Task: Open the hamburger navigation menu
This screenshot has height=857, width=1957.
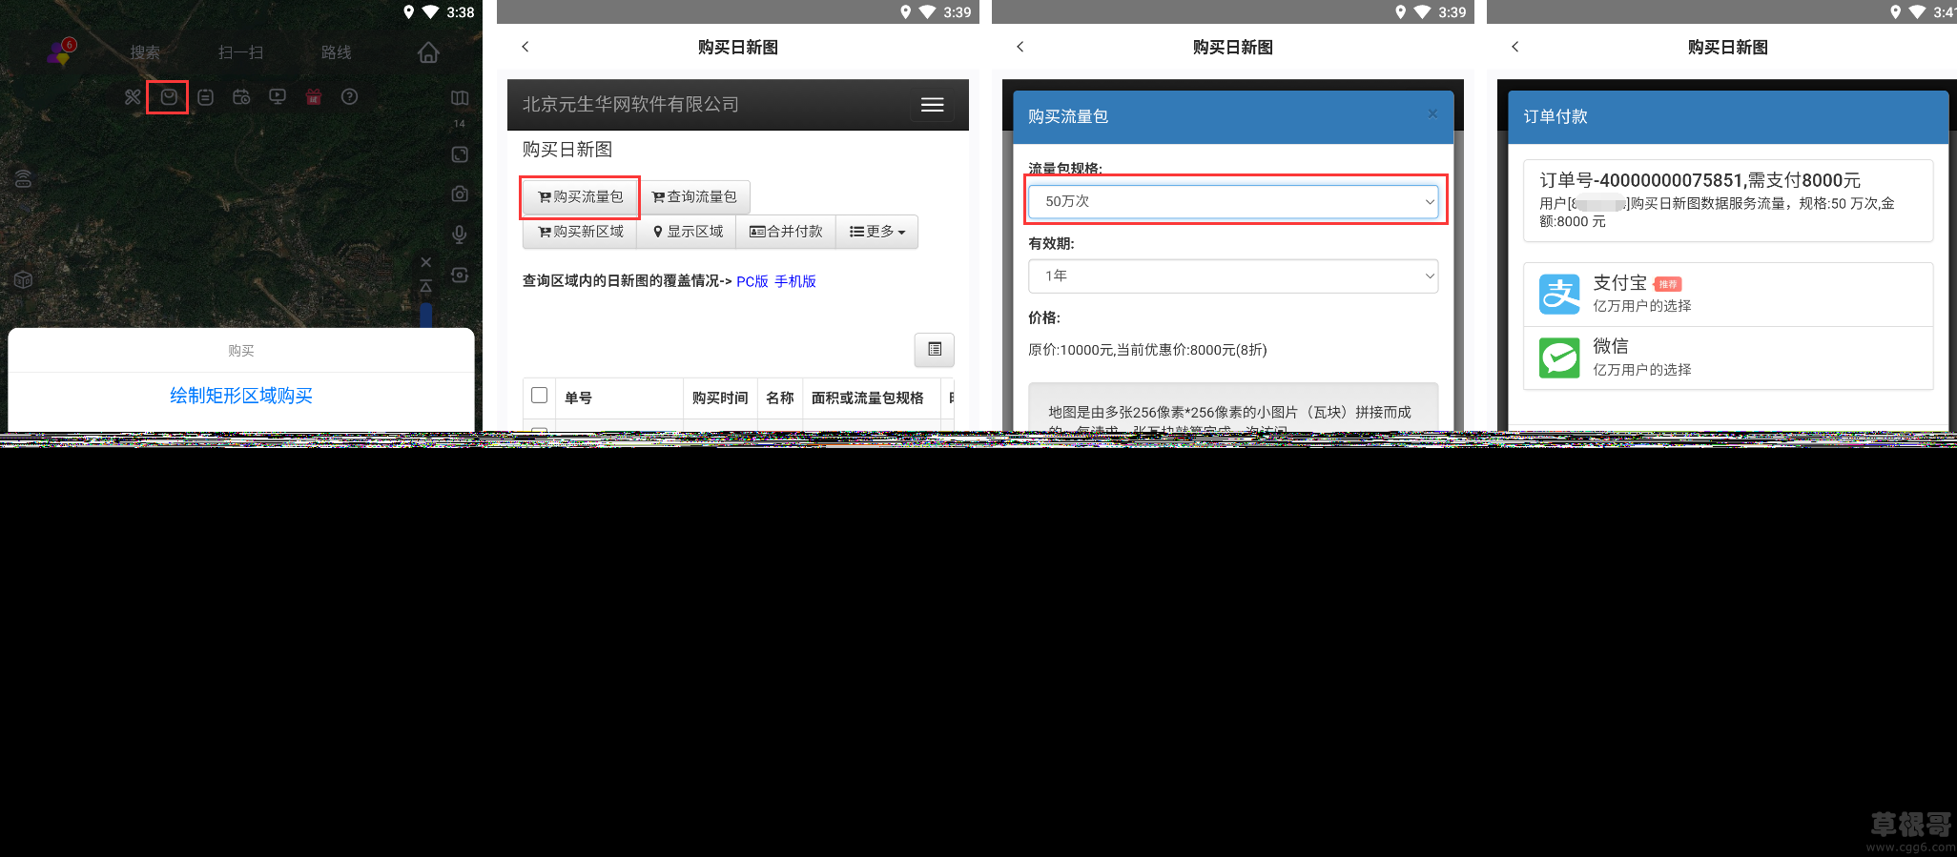Action: coord(932,105)
